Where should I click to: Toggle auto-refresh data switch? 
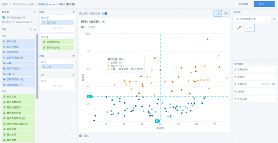point(105,13)
